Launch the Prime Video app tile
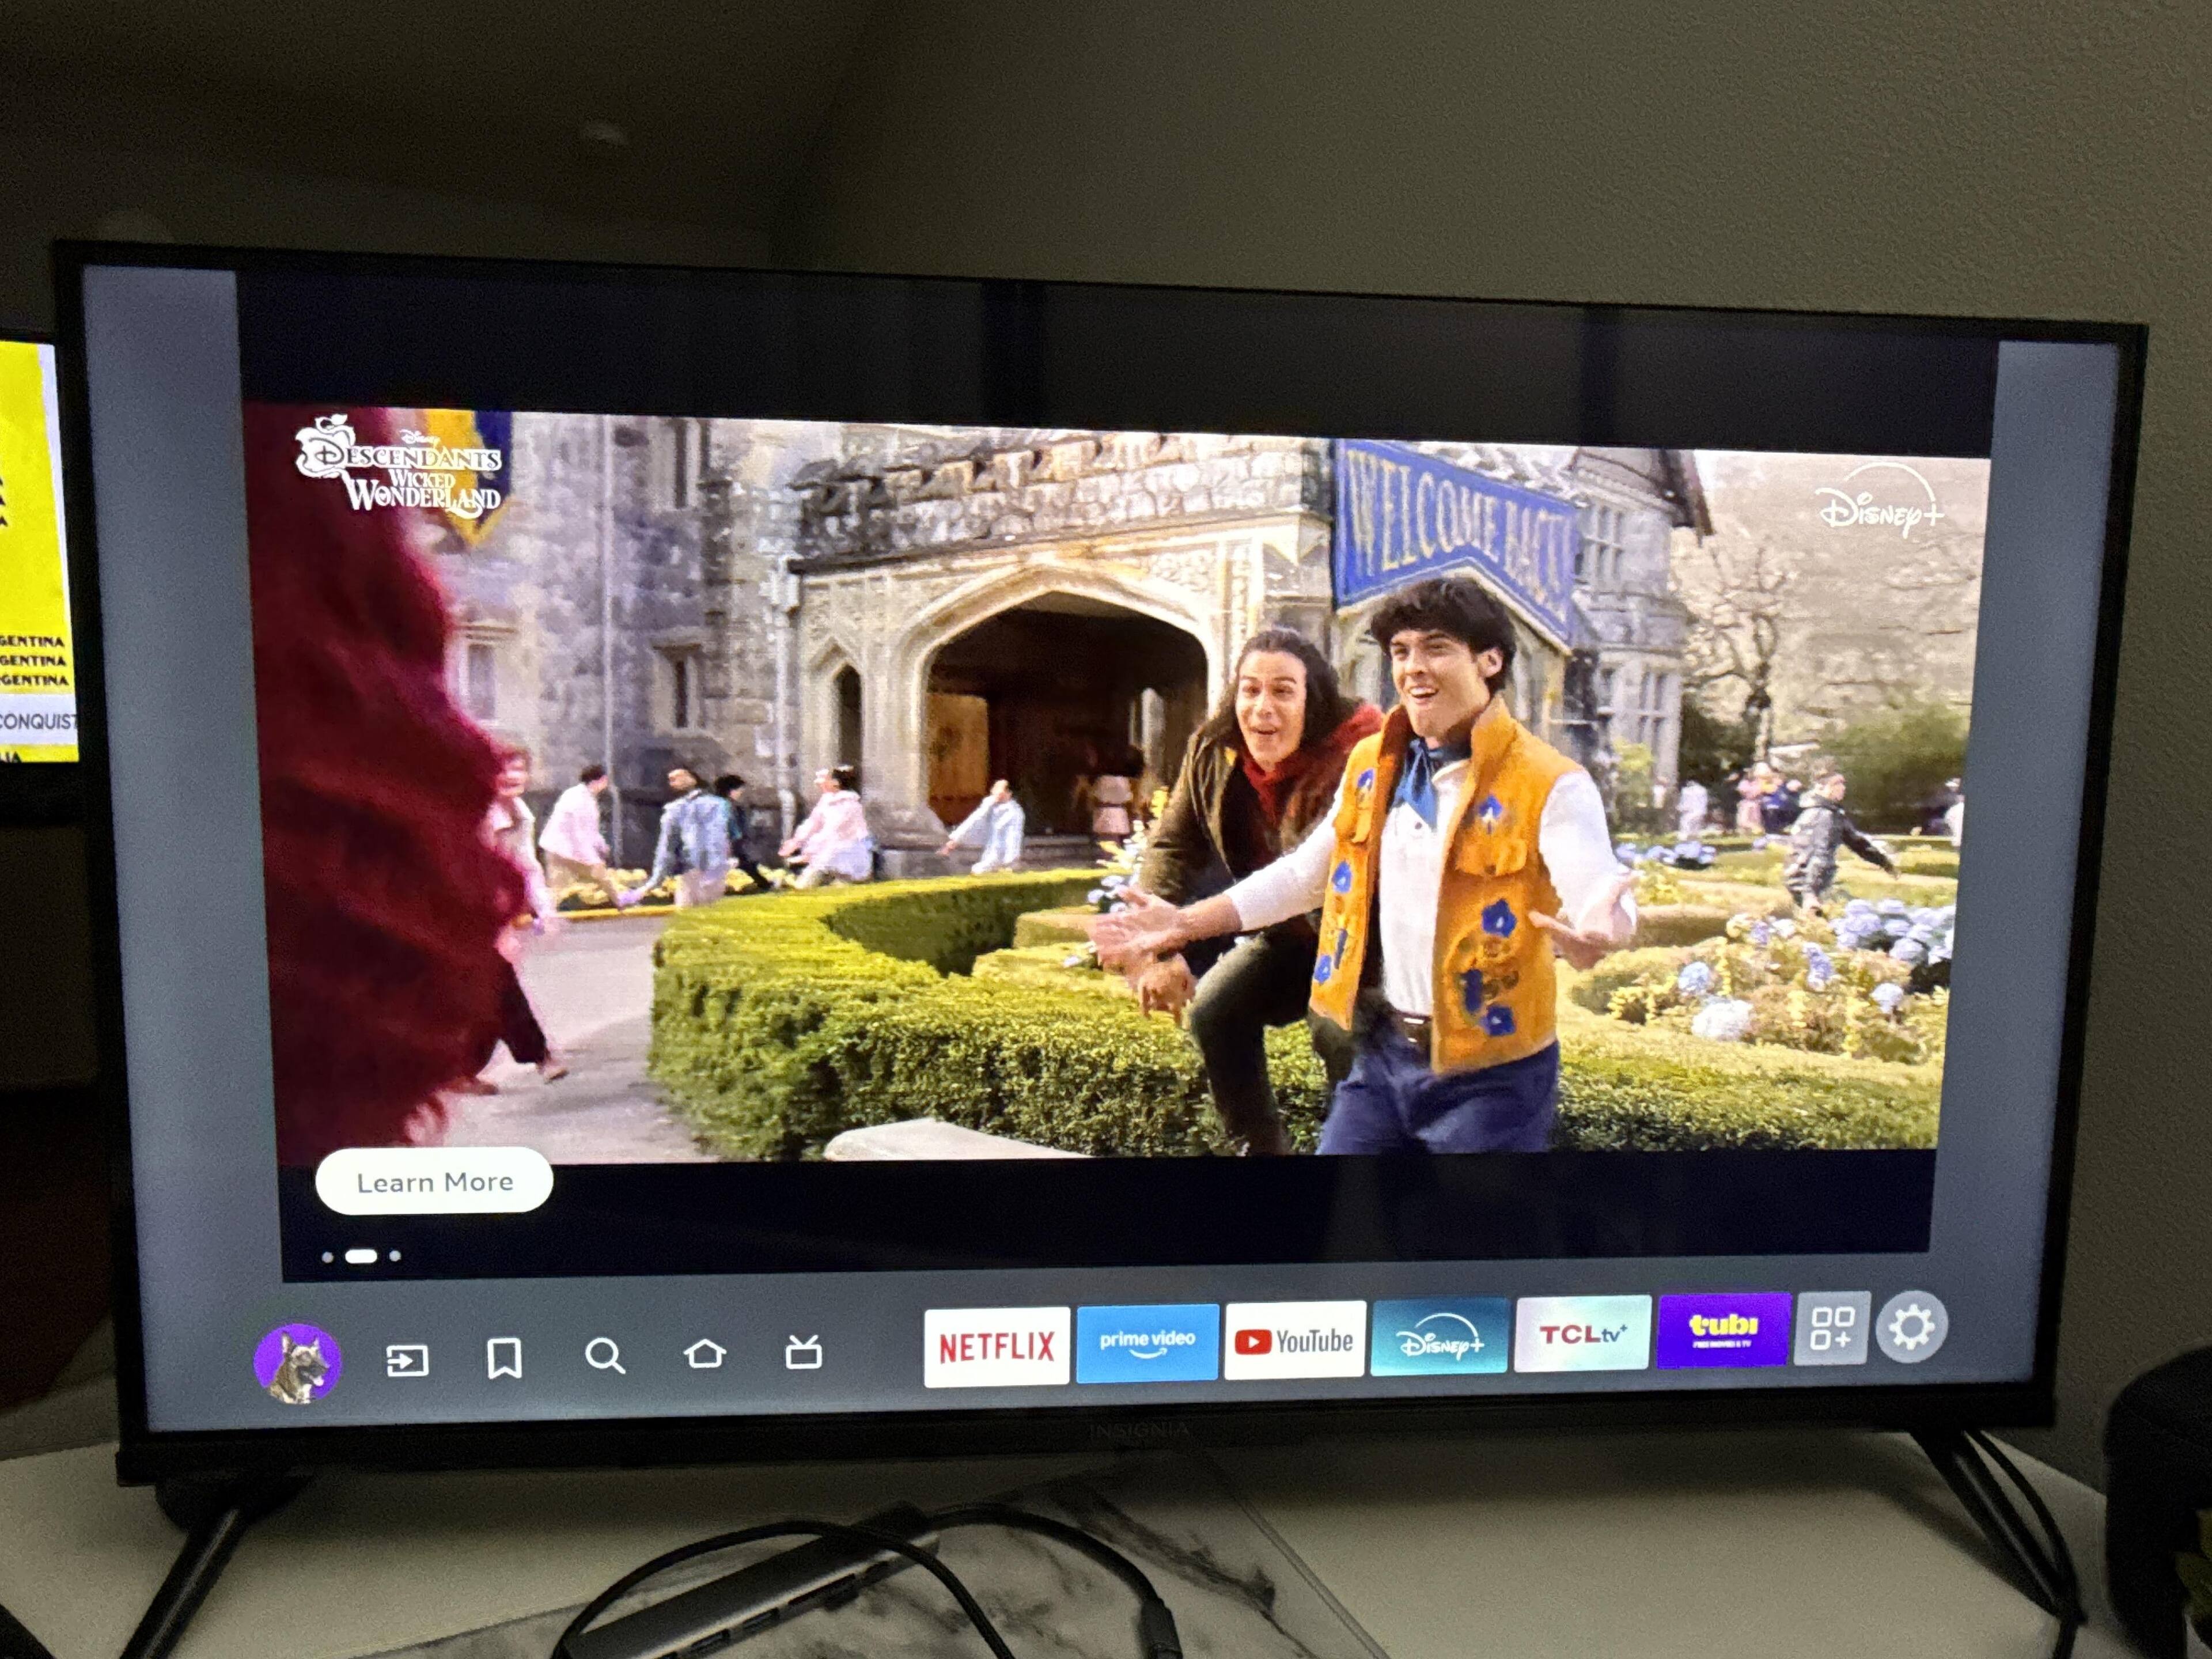2212x1659 pixels. click(1147, 1342)
